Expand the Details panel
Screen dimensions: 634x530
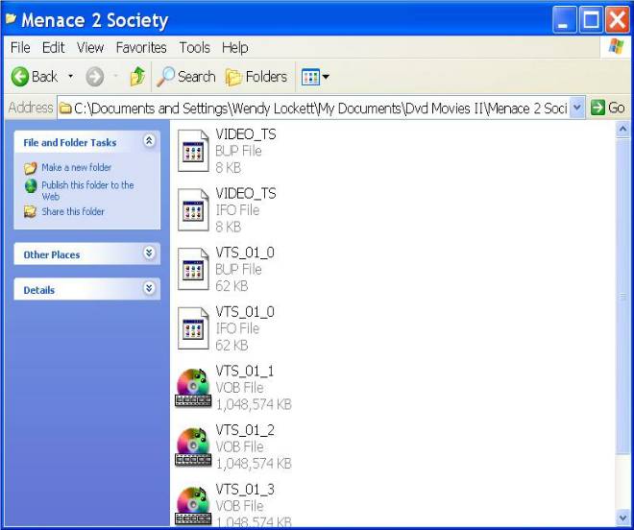tap(149, 288)
